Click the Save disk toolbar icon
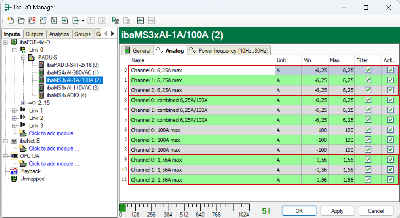Screen dimensions: 400x218 (x=54, y=20)
